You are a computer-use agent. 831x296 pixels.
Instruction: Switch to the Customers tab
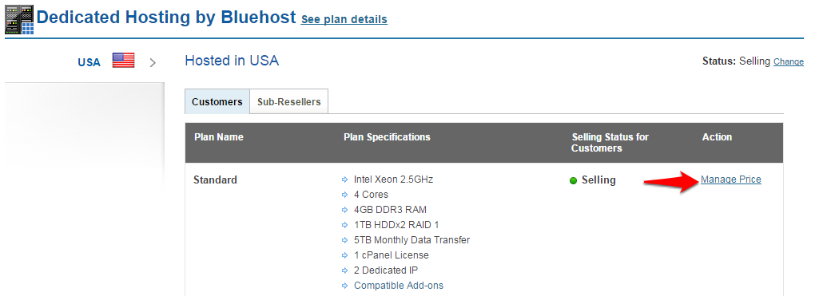pos(217,101)
